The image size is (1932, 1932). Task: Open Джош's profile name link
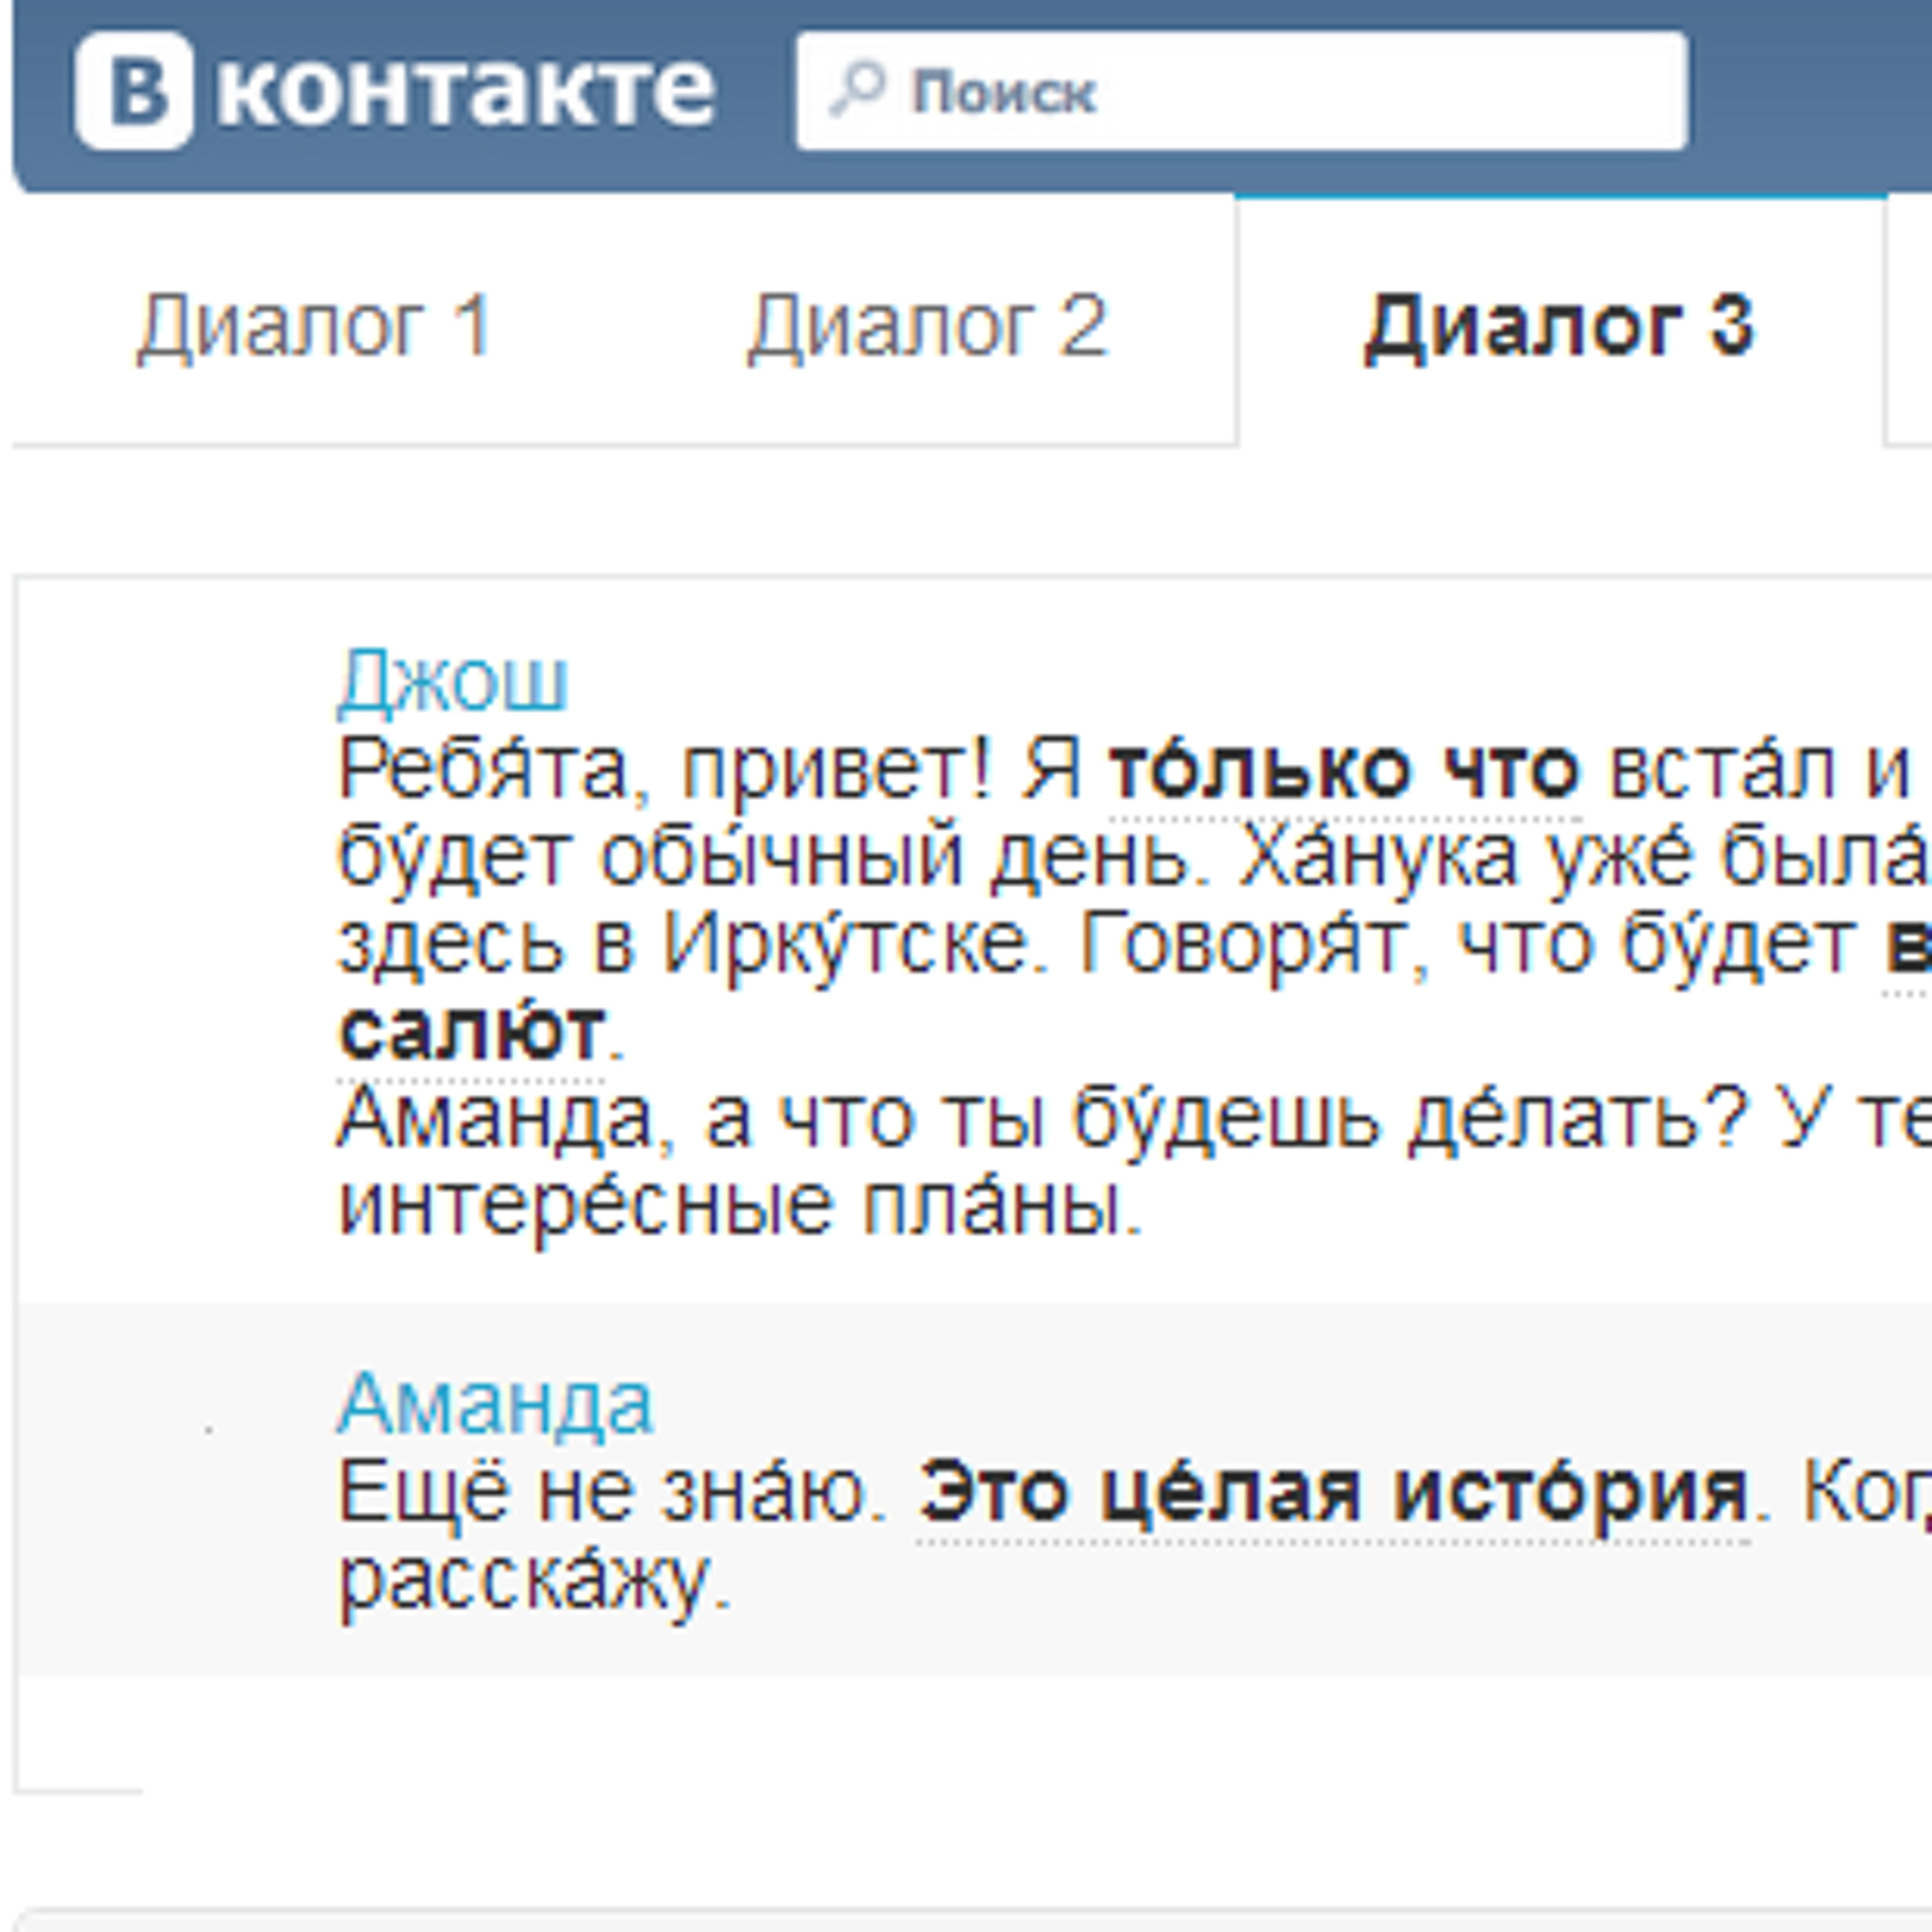[453, 682]
